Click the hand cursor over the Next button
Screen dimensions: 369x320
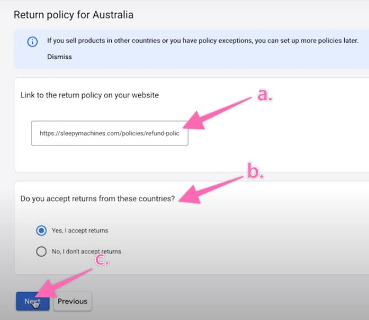[x=35, y=303]
